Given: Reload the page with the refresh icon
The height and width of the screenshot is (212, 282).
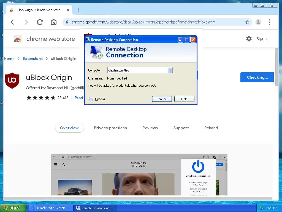Looking at the screenshot, I should pos(40,22).
